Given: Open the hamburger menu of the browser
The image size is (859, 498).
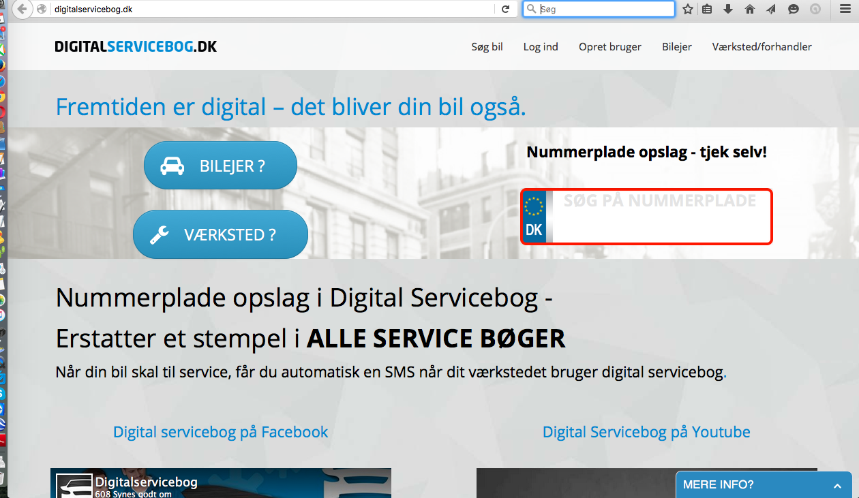Looking at the screenshot, I should pyautogui.click(x=845, y=9).
